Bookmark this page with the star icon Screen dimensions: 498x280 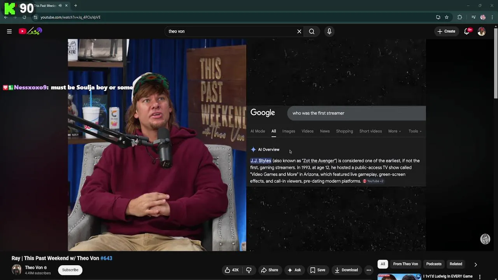[447, 17]
